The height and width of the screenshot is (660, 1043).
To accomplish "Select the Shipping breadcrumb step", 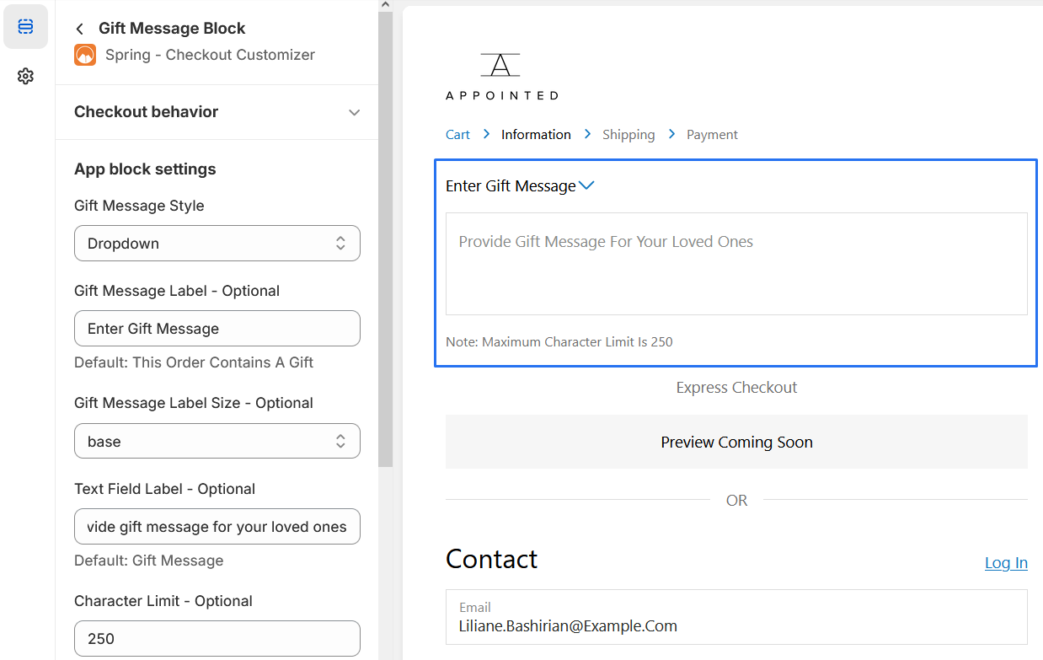I will point(628,135).
